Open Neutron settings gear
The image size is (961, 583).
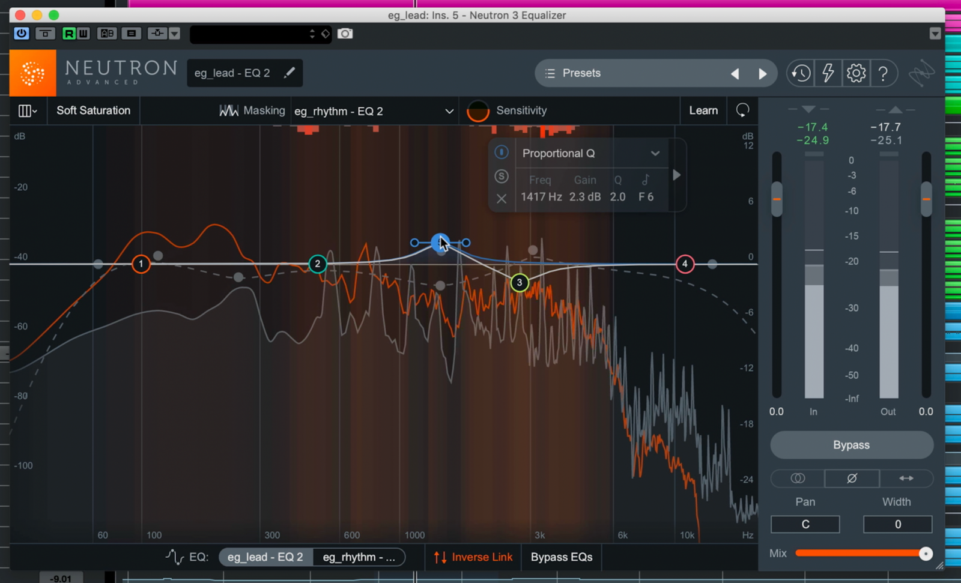[856, 73]
